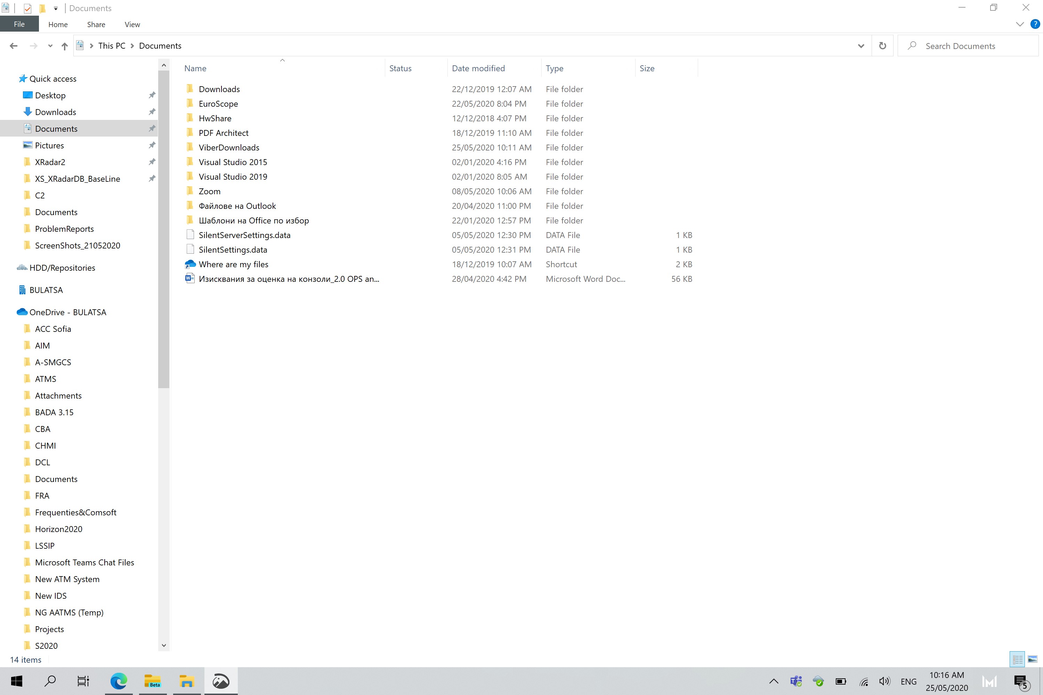
Task: Toggle the ribbon expand chevron
Action: (x=1020, y=24)
